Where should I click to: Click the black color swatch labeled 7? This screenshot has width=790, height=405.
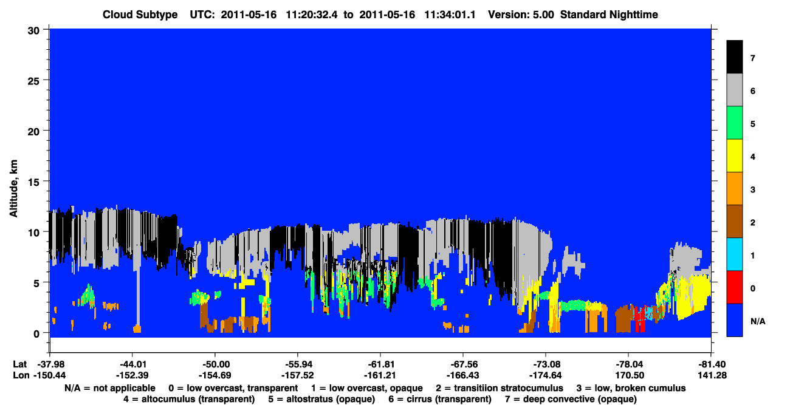click(x=735, y=57)
